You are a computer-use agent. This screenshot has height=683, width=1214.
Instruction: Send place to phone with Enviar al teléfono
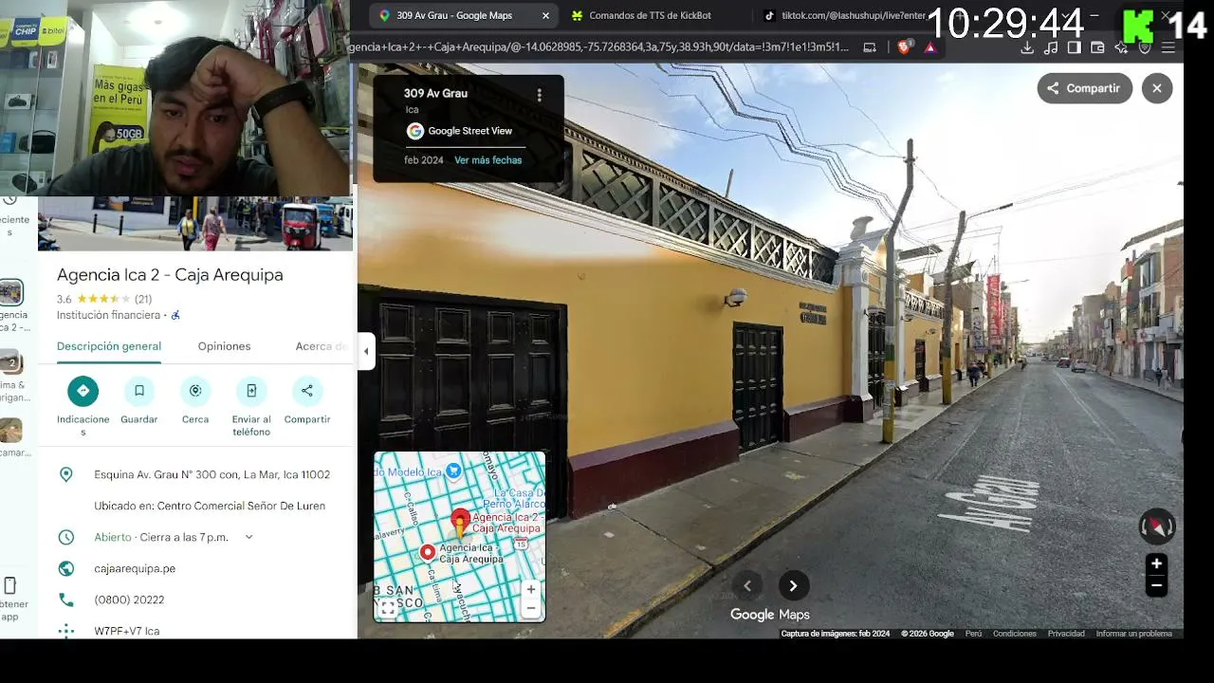point(251,391)
